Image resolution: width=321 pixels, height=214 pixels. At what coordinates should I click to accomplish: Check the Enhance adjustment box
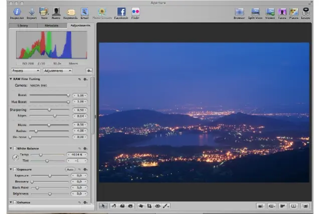tap(15, 202)
